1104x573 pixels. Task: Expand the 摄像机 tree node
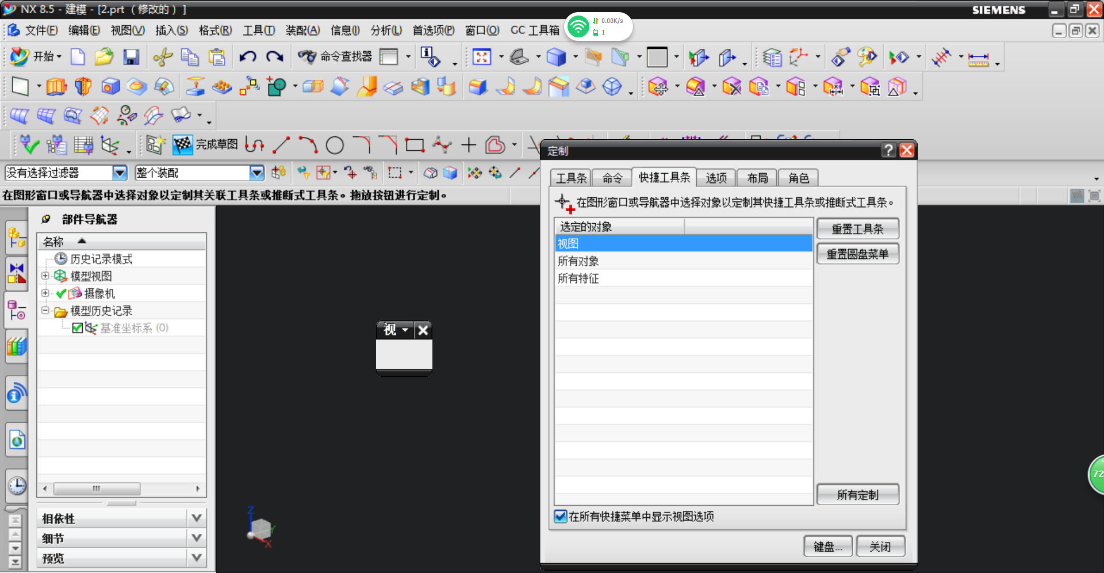[45, 293]
